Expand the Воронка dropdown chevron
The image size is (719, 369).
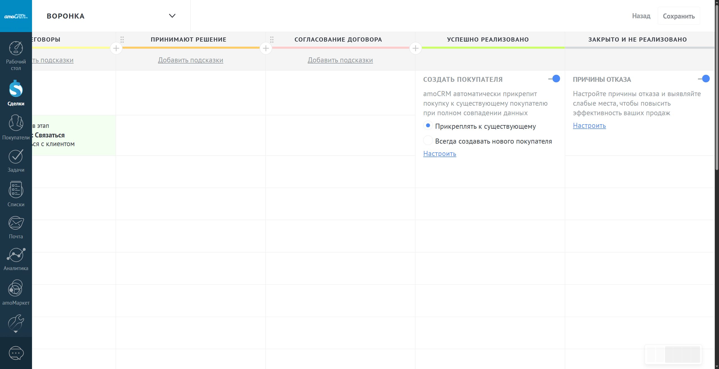(x=172, y=16)
